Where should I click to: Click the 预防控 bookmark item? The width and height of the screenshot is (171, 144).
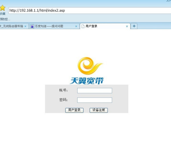[5, 19]
